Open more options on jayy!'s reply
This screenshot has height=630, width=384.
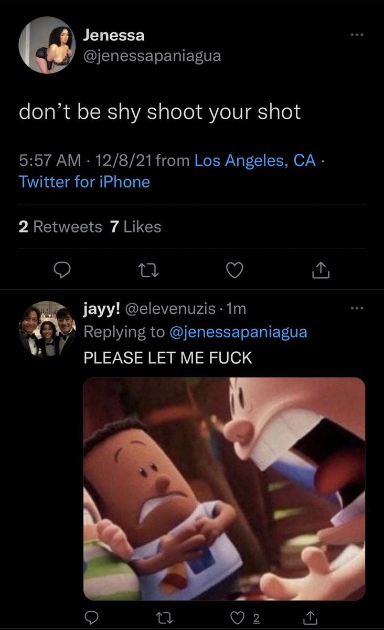point(358,309)
